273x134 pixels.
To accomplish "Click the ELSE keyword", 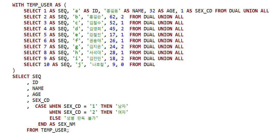I will [x=55, y=118].
